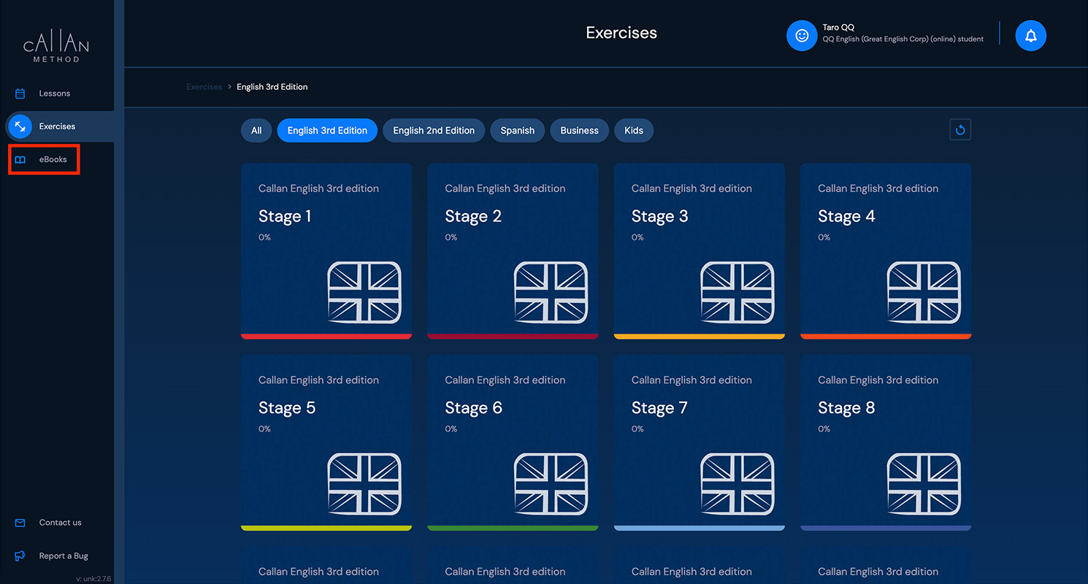Open the Stage 7 card title
The width and height of the screenshot is (1088, 584).
[x=659, y=408]
